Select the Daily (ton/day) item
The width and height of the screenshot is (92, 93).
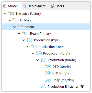tap(63, 80)
